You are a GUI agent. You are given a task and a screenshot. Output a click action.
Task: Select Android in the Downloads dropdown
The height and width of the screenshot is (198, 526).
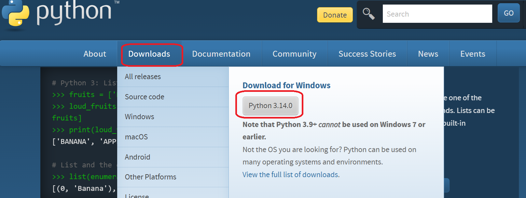[137, 157]
